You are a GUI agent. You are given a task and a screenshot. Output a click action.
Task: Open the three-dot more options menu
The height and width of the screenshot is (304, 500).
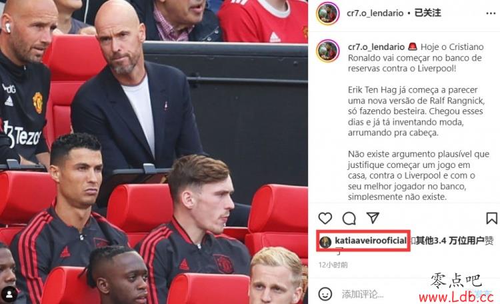491,13
